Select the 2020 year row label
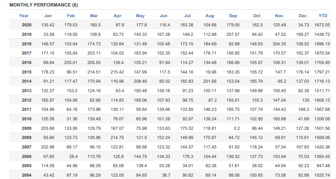336x179 pixels. coord(26,25)
